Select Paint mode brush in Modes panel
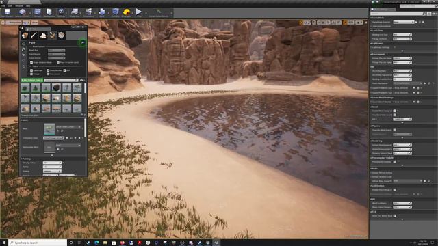 point(34,35)
